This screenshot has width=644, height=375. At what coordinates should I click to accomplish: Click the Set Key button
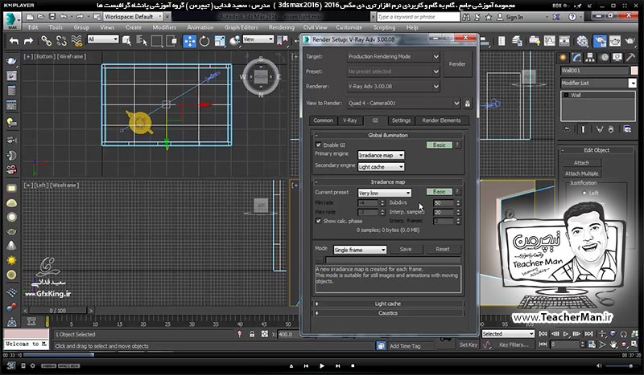pyautogui.click(x=469, y=344)
